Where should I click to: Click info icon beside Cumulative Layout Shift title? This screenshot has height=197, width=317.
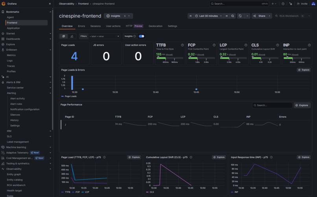coord(191,157)
